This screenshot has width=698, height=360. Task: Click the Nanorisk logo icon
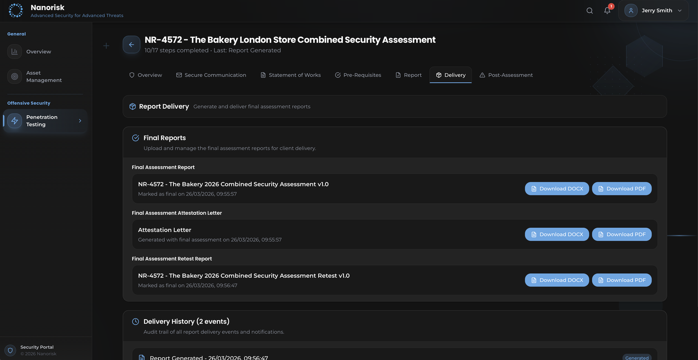click(15, 10)
